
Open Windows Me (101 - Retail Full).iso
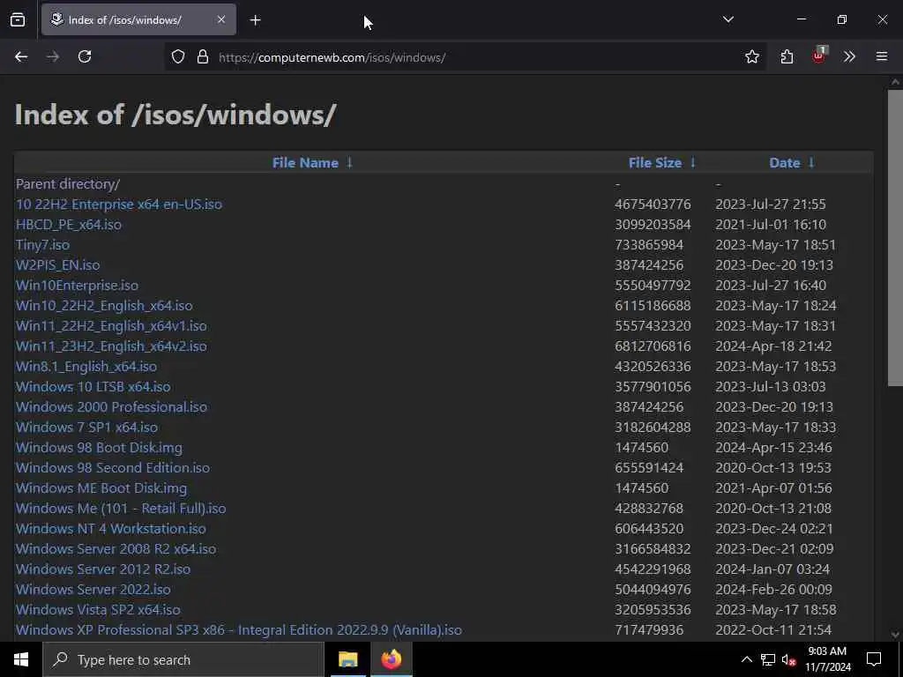(121, 509)
